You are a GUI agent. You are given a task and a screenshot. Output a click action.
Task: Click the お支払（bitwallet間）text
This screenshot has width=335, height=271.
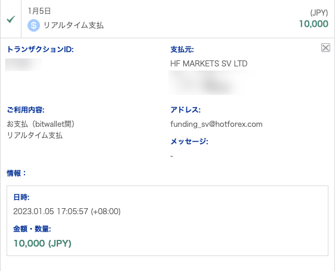pyautogui.click(x=41, y=124)
